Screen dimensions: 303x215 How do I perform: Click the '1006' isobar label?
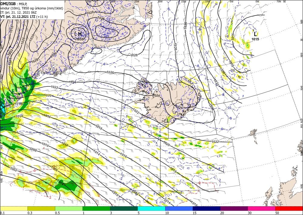tap(55, 169)
